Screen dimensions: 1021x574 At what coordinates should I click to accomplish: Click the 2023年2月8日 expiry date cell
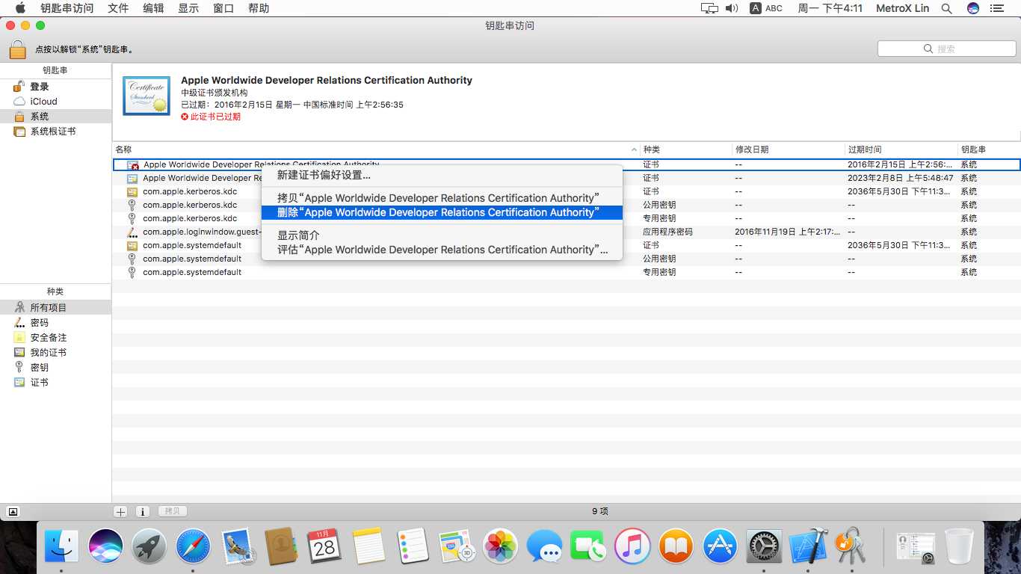tap(900, 178)
